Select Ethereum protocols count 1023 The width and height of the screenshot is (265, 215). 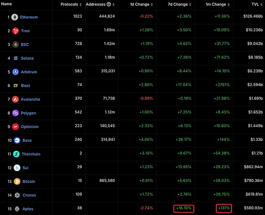pos(78,16)
